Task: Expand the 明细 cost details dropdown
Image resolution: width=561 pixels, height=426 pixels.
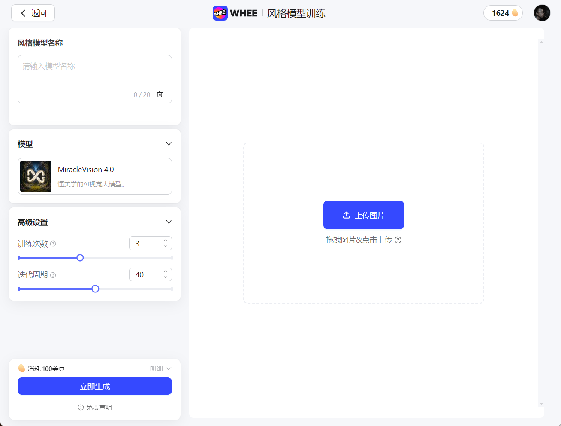Action: pos(161,368)
